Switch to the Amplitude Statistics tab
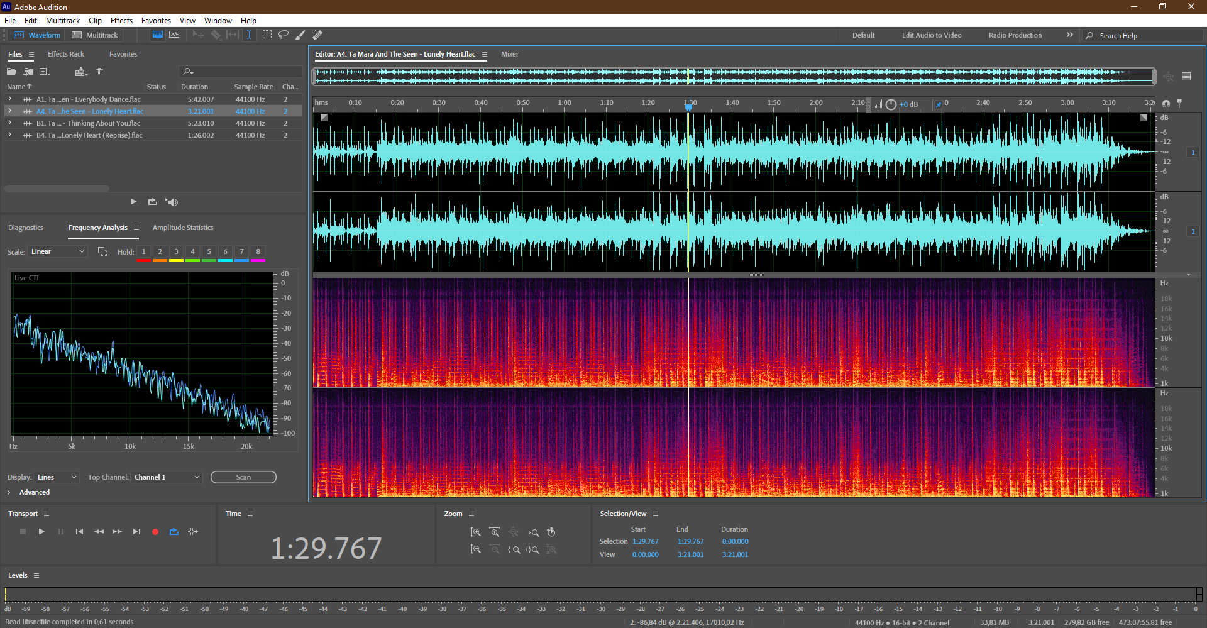1207x628 pixels. tap(183, 228)
